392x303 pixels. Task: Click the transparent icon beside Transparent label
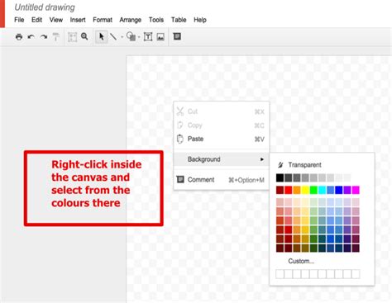[280, 165]
